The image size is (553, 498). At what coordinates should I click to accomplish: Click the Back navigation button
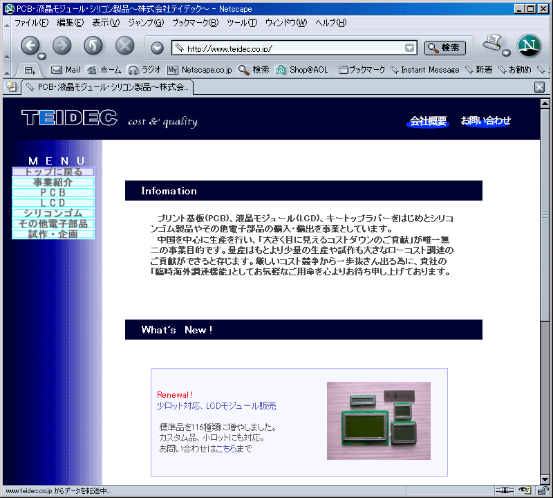coord(30,46)
